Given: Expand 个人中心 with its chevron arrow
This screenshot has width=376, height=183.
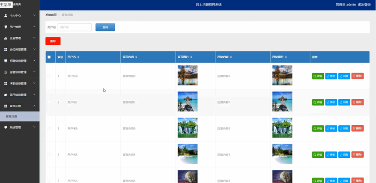Looking at the screenshot, I should (x=34, y=15).
